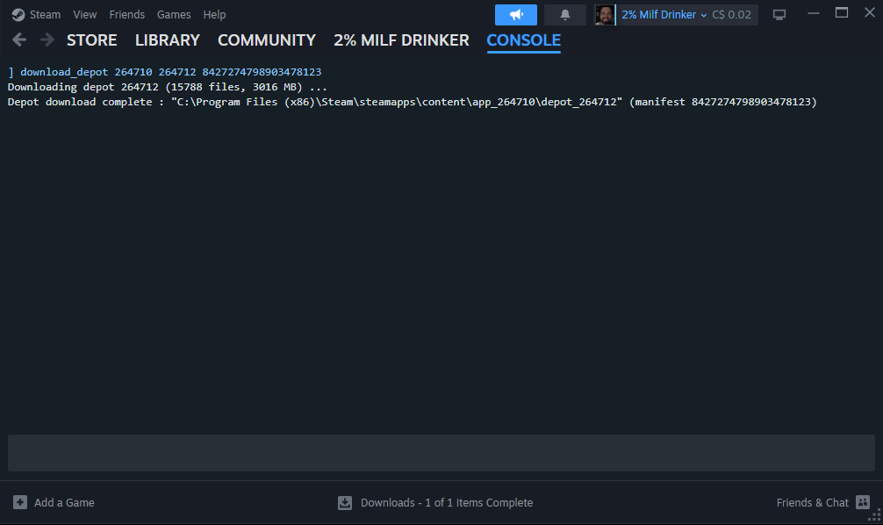Switch to the COMMUNITY tab

pos(266,40)
